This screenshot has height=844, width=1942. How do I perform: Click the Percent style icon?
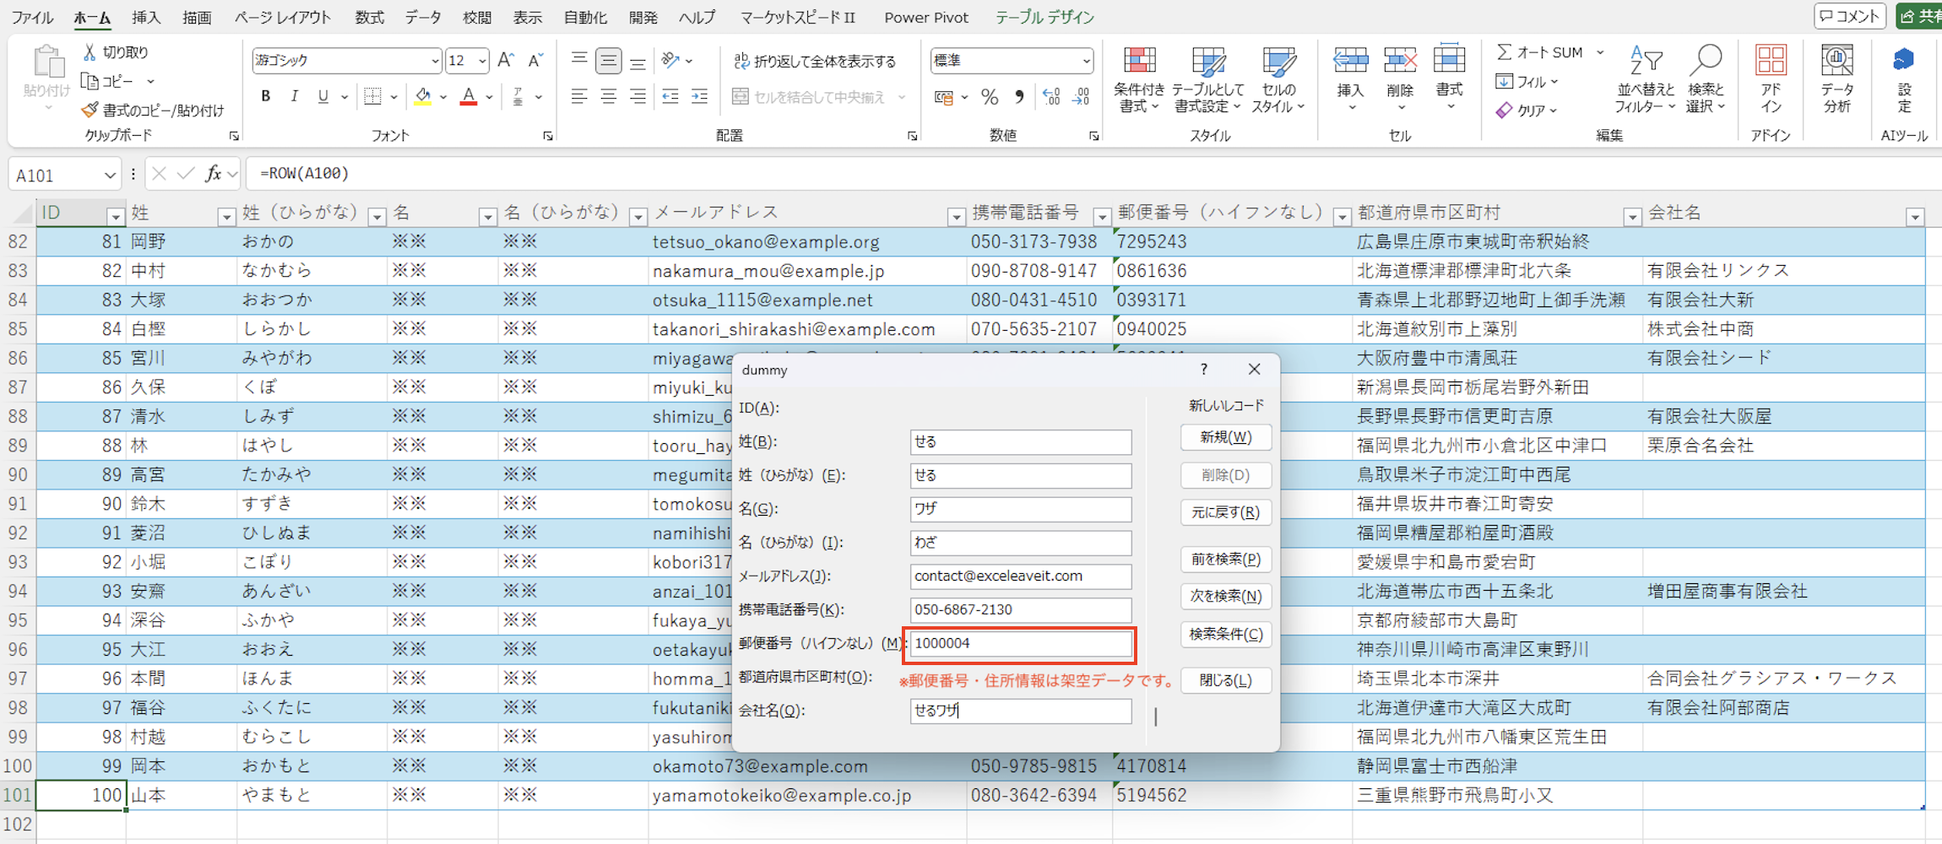click(x=990, y=97)
